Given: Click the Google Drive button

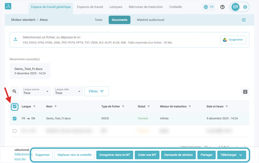Looking at the screenshot, I should [x=233, y=40].
